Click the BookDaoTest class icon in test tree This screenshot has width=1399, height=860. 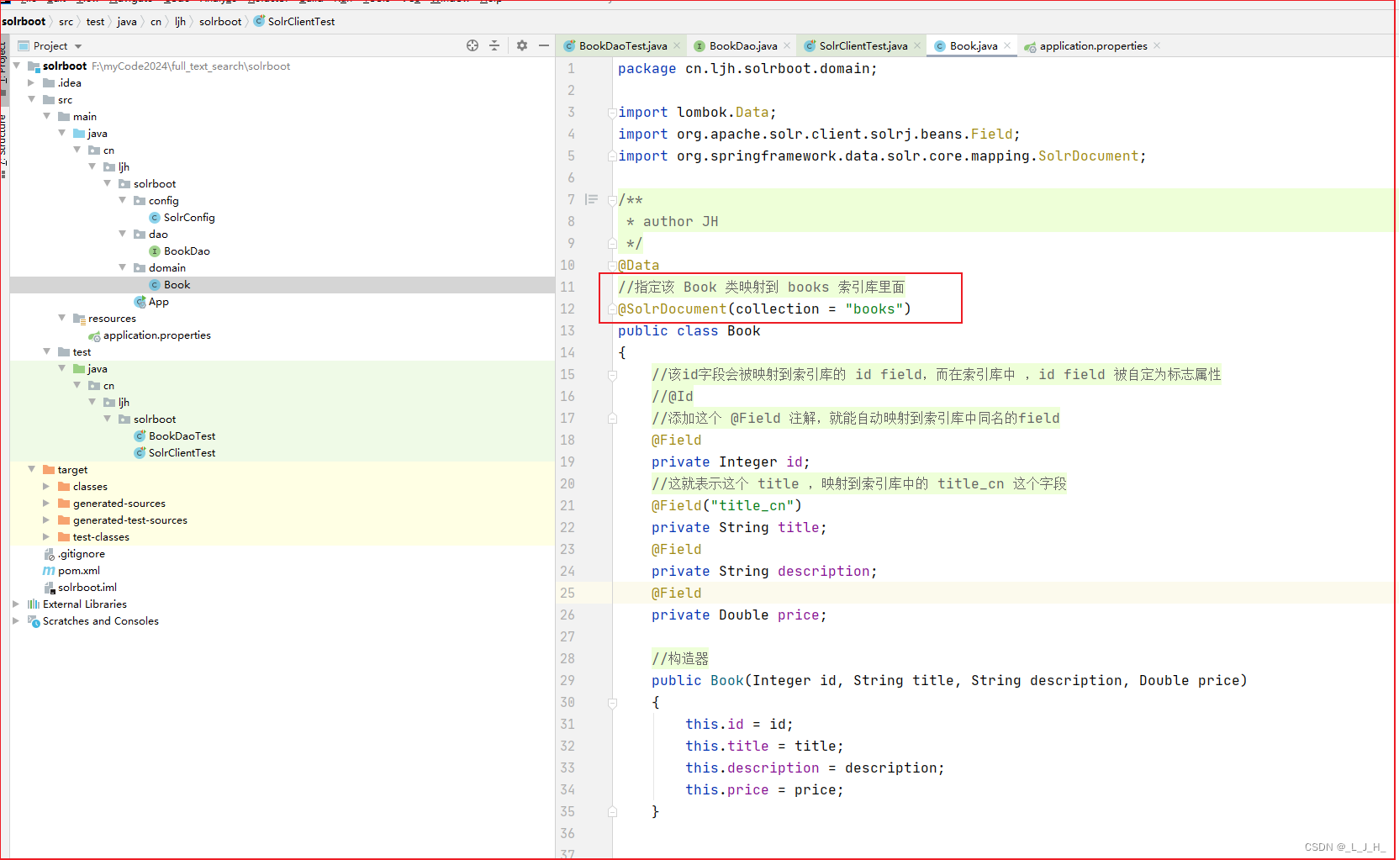coord(140,435)
